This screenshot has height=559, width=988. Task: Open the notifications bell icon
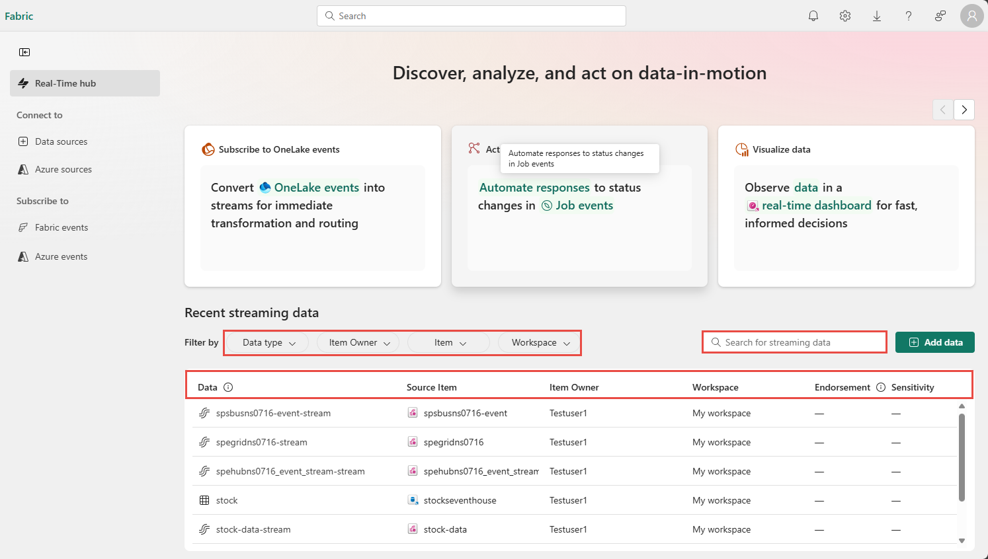813,16
